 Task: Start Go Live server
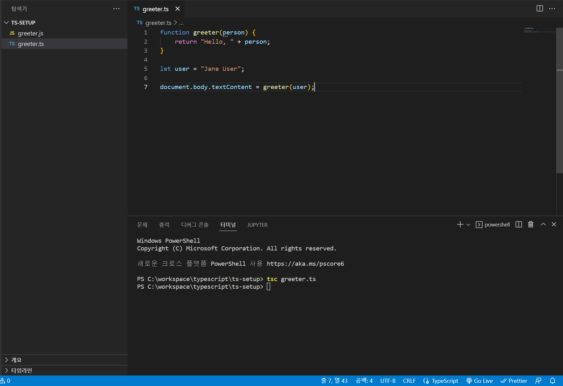pos(479,381)
